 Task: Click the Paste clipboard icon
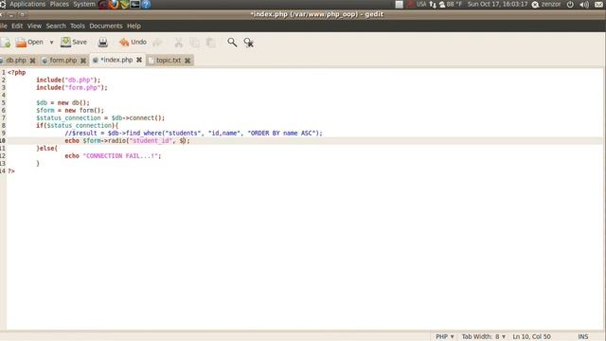[210, 43]
